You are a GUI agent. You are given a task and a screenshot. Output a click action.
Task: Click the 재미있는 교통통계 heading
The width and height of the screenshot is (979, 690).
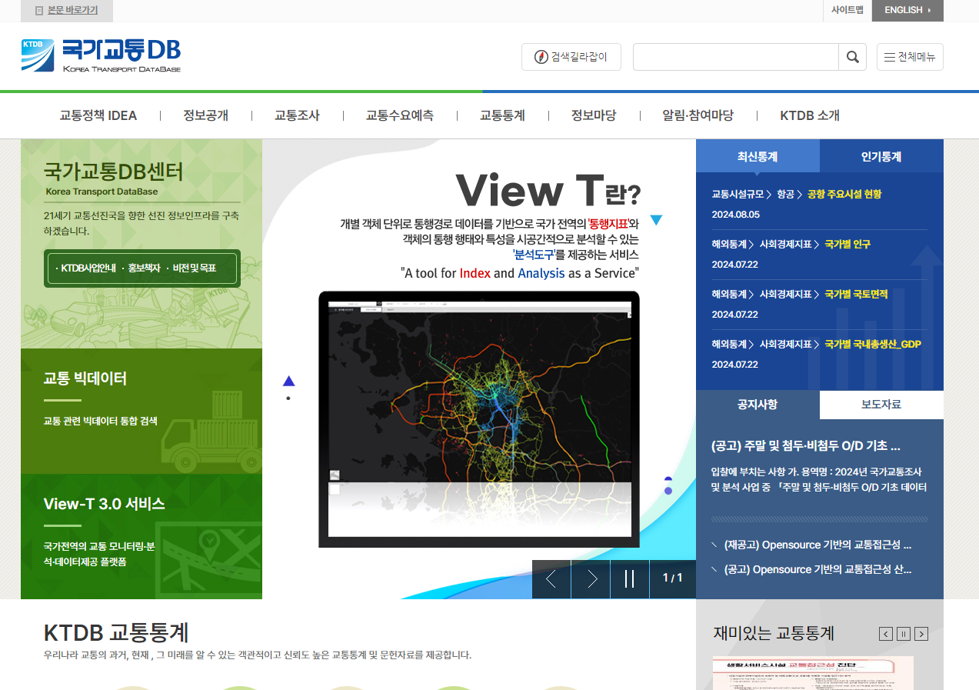pyautogui.click(x=774, y=633)
